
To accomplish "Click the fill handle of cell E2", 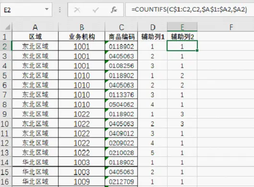I will point(197,51).
